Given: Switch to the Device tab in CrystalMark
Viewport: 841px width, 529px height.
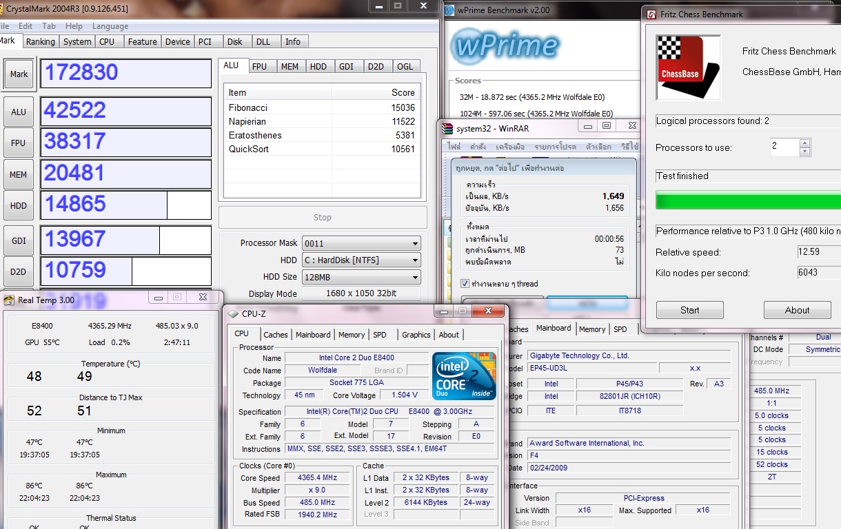Looking at the screenshot, I should [177, 41].
